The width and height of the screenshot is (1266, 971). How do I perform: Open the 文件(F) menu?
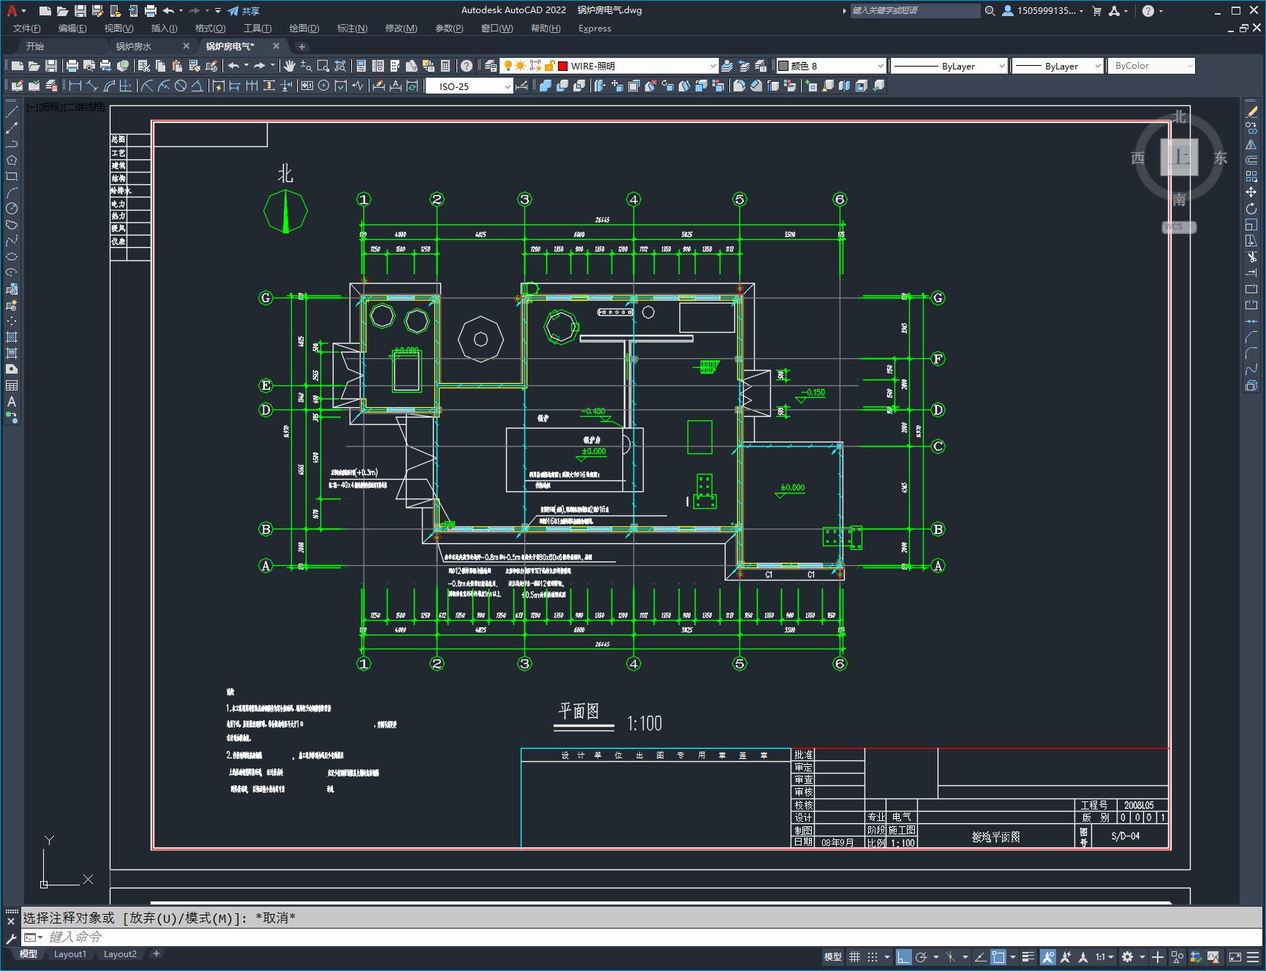click(x=27, y=29)
